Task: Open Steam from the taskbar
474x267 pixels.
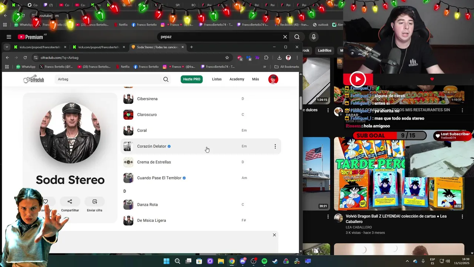Action: tap(275, 261)
